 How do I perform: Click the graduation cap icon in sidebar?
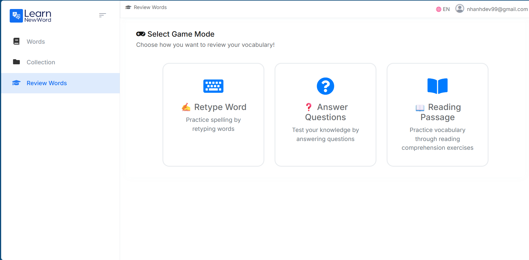pyautogui.click(x=16, y=83)
